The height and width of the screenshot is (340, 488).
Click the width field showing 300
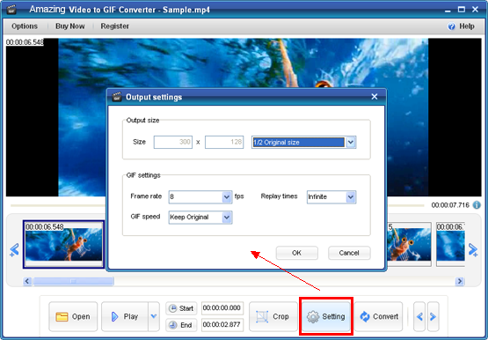pyautogui.click(x=173, y=142)
